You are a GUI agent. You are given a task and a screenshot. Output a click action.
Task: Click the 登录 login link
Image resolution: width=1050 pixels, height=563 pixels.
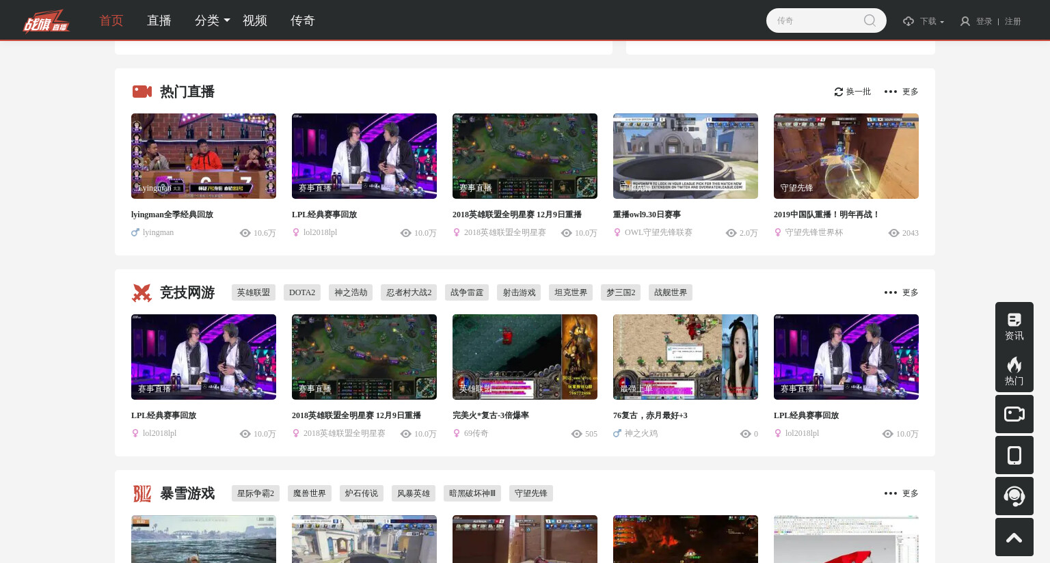984,21
